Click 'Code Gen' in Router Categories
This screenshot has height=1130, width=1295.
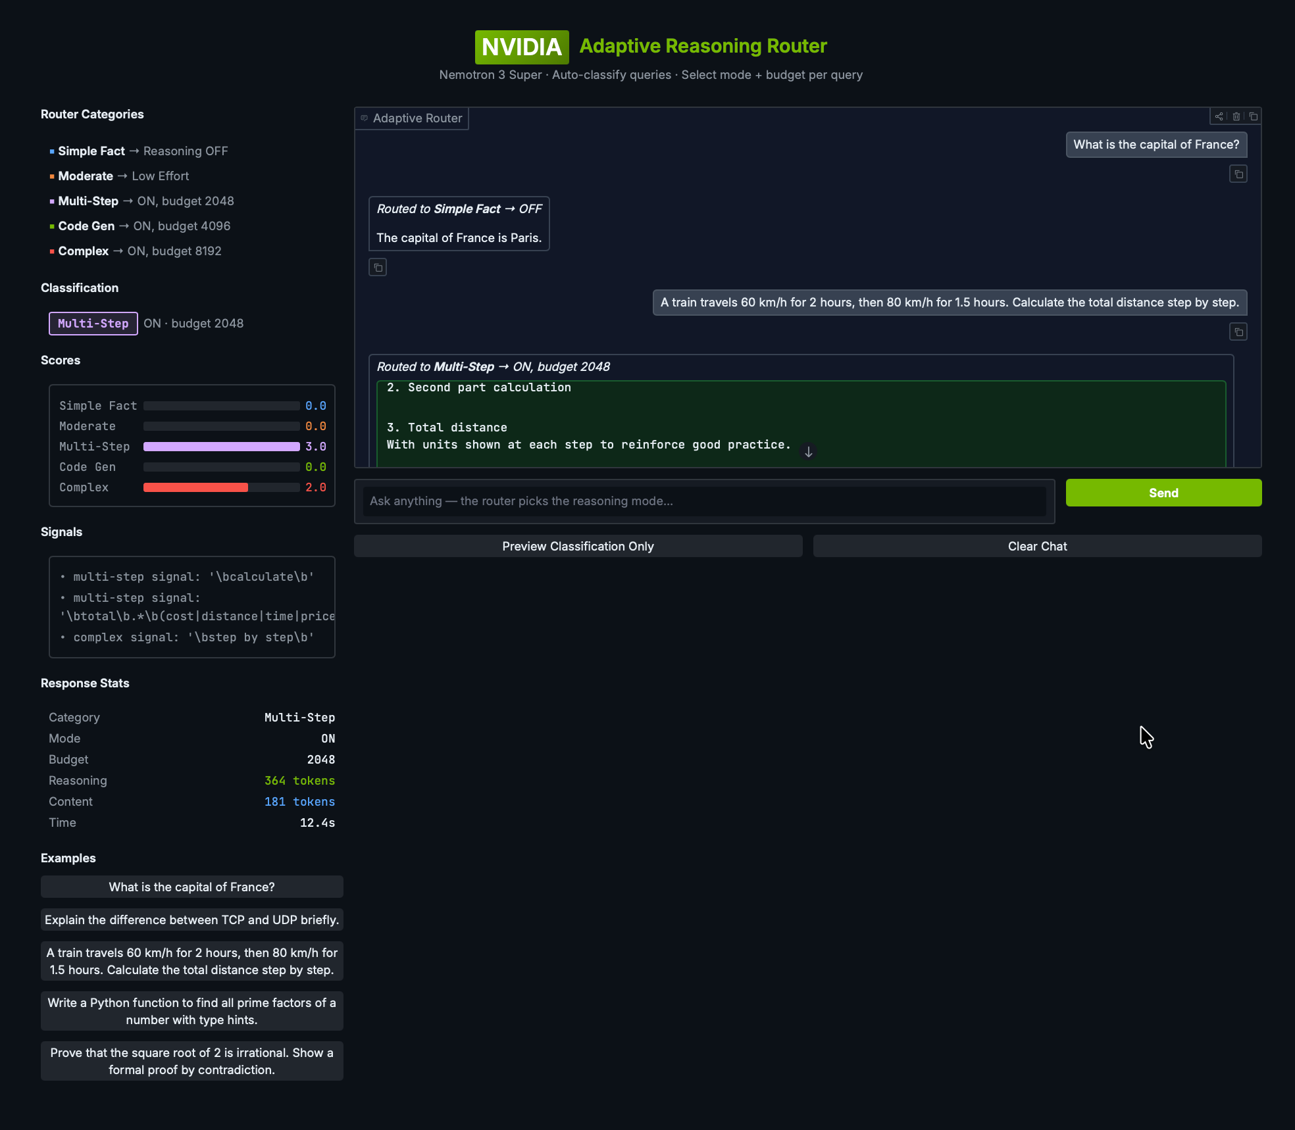(86, 226)
